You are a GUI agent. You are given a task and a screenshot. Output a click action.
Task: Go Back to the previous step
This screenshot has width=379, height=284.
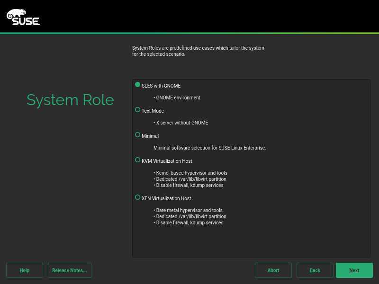click(x=315, y=270)
